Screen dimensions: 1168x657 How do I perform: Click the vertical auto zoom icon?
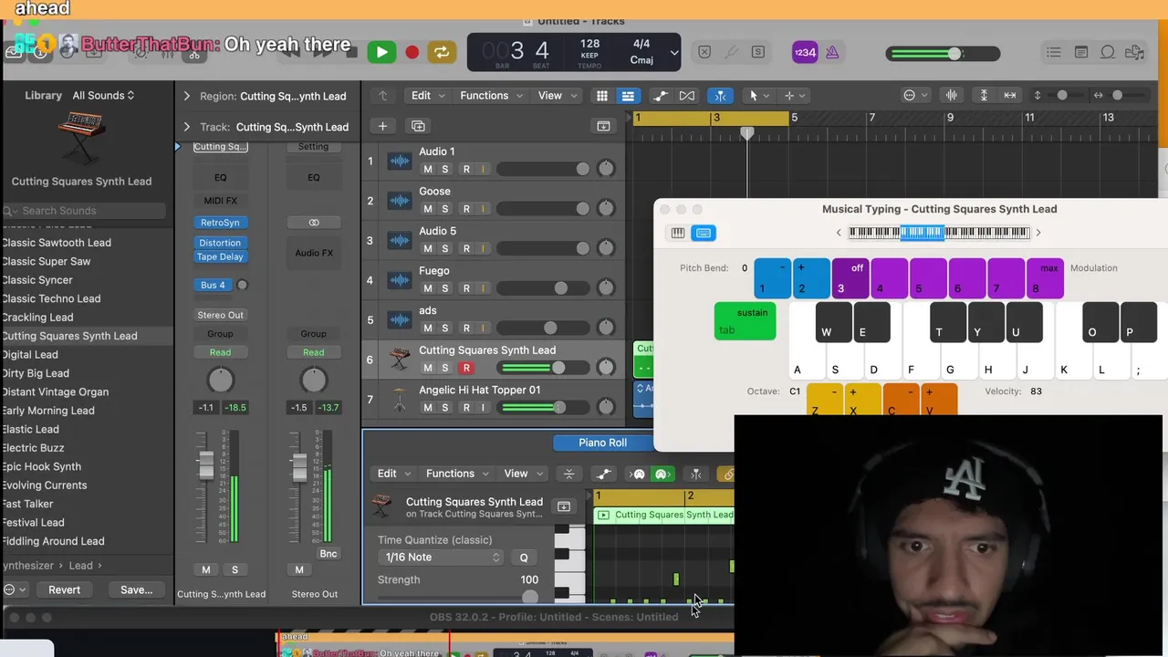(x=984, y=95)
